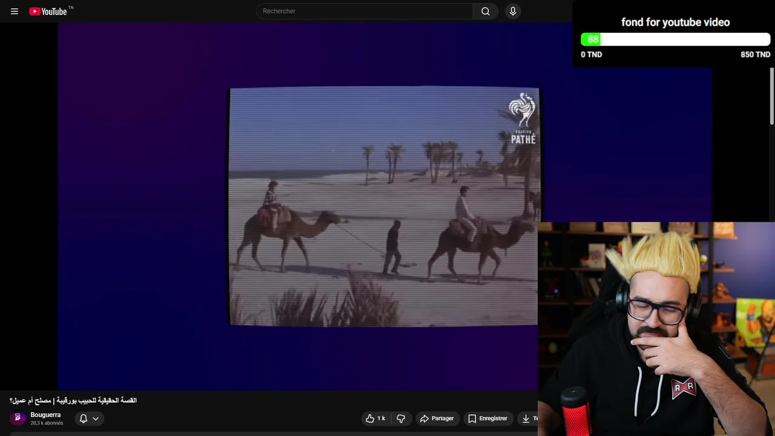
Task: Start voice search with microphone icon
Action: click(x=513, y=11)
